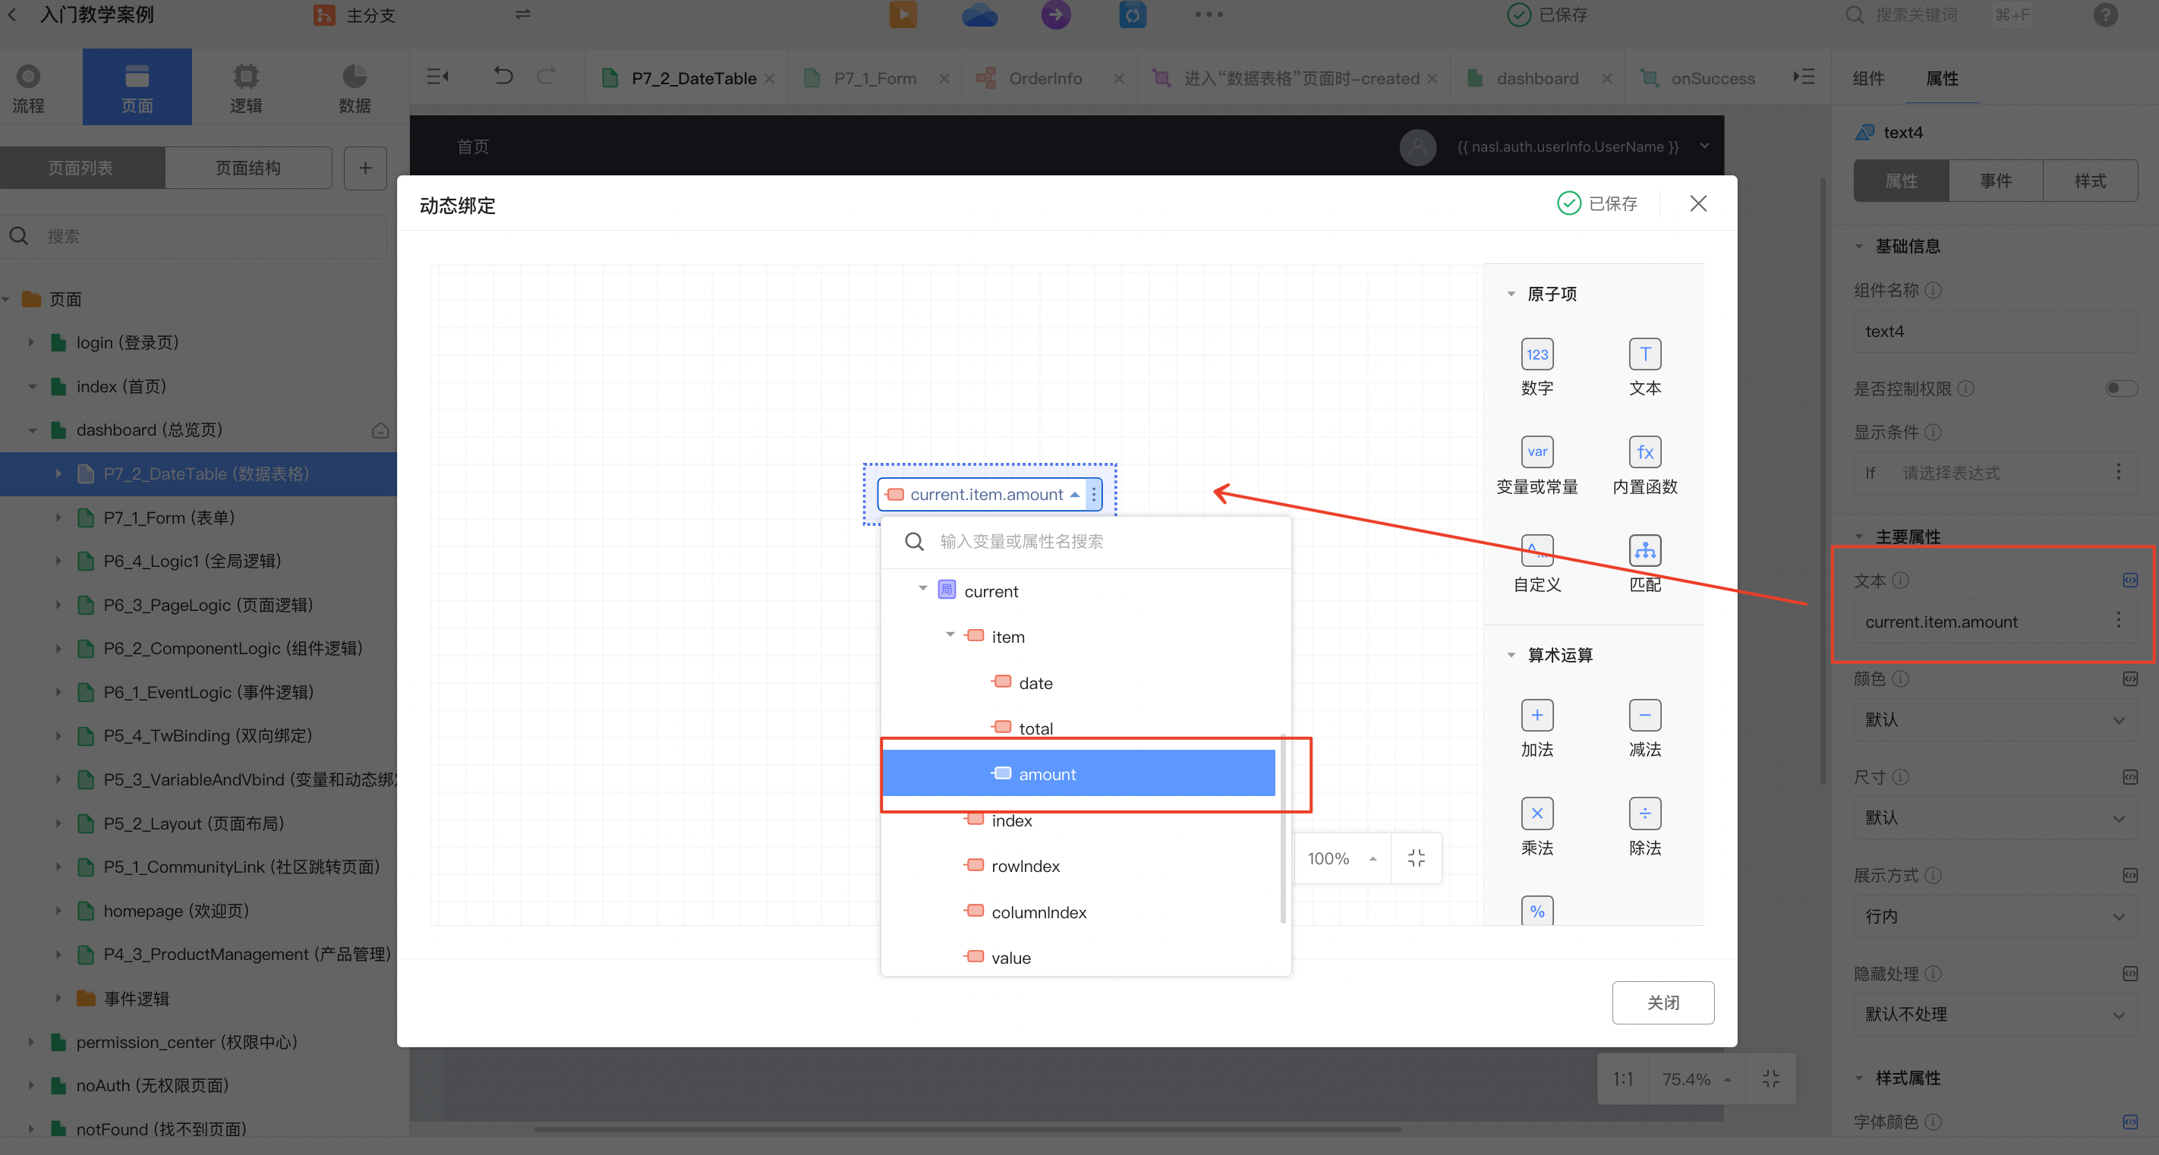The width and height of the screenshot is (2159, 1155).
Task: Open the 展示方式 行内 dropdown
Action: click(1995, 915)
